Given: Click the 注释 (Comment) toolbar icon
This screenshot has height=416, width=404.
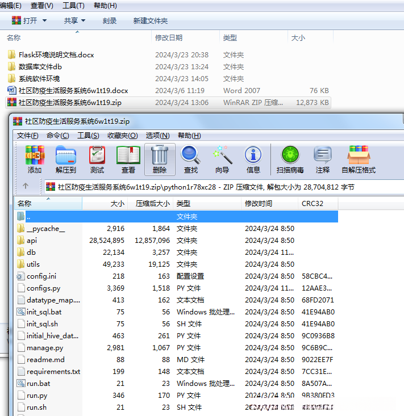Looking at the screenshot, I should tap(322, 155).
